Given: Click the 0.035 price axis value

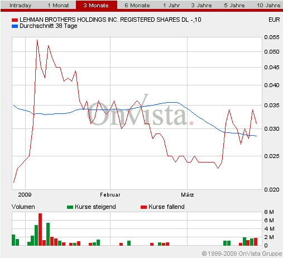Looking at the screenshot, I should (272, 106).
